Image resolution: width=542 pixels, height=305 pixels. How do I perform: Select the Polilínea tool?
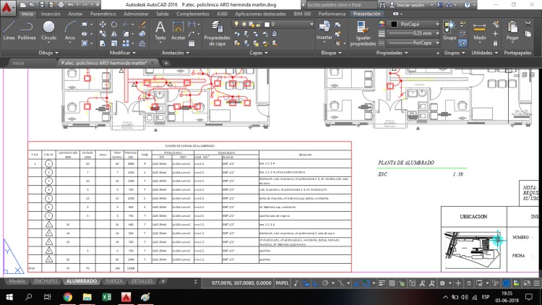(x=26, y=30)
